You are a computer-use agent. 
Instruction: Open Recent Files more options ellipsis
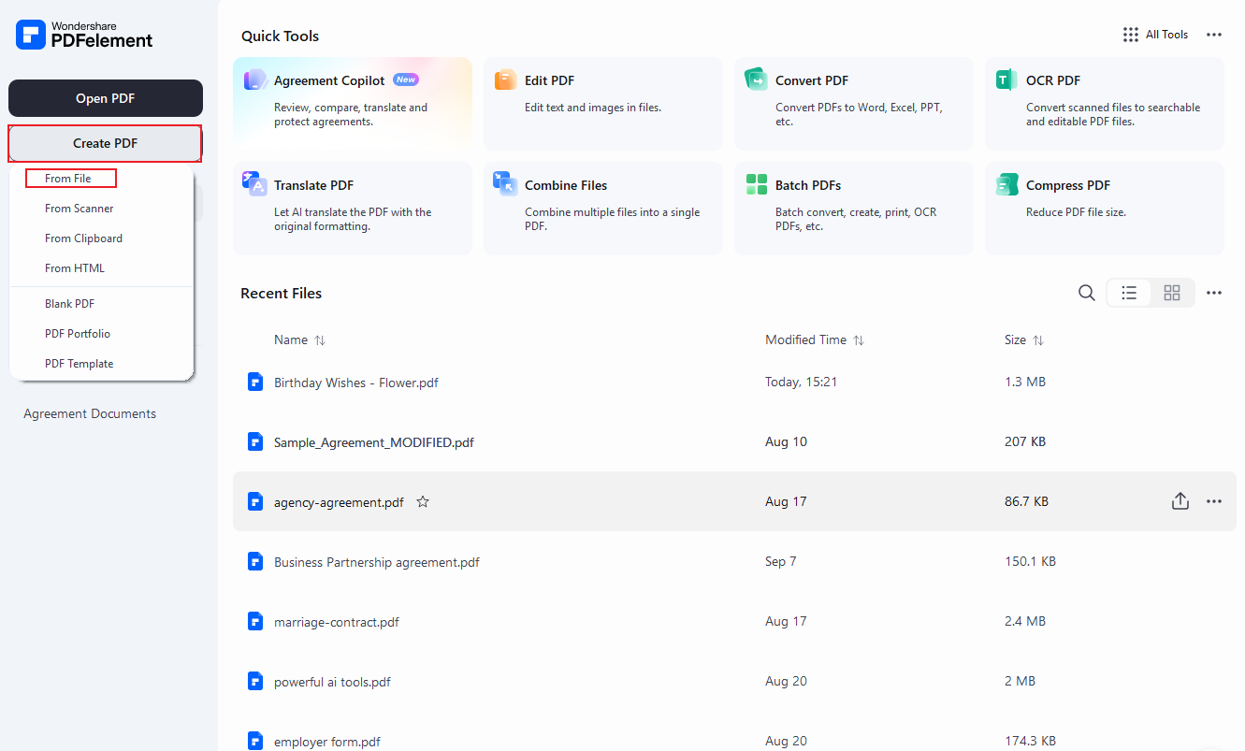[x=1214, y=293]
